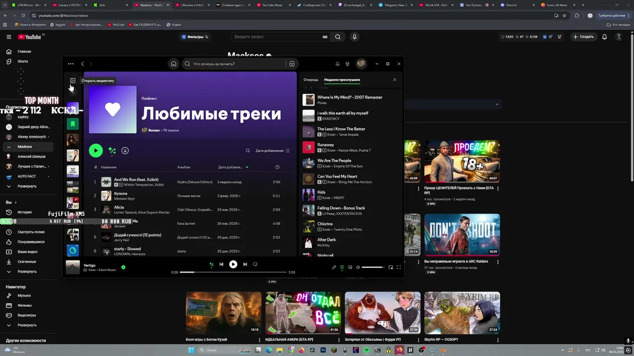Click Spotify home button

click(173, 64)
